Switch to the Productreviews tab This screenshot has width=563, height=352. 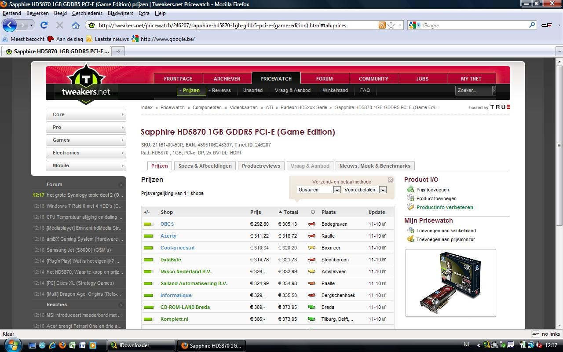click(261, 166)
